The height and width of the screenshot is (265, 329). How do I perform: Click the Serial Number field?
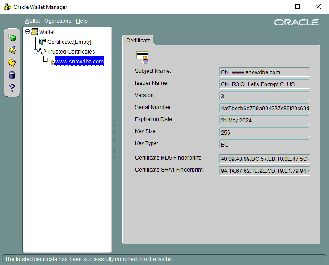pyautogui.click(x=265, y=108)
